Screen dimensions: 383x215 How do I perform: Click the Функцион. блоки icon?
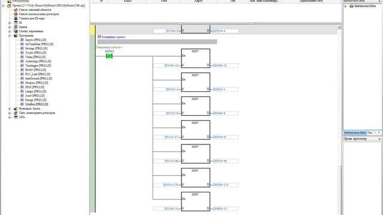[x=16, y=109]
